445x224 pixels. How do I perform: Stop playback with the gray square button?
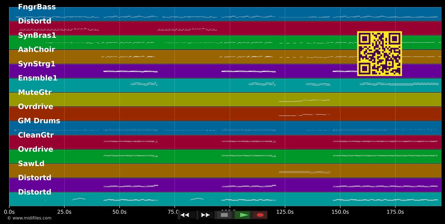[224, 215]
